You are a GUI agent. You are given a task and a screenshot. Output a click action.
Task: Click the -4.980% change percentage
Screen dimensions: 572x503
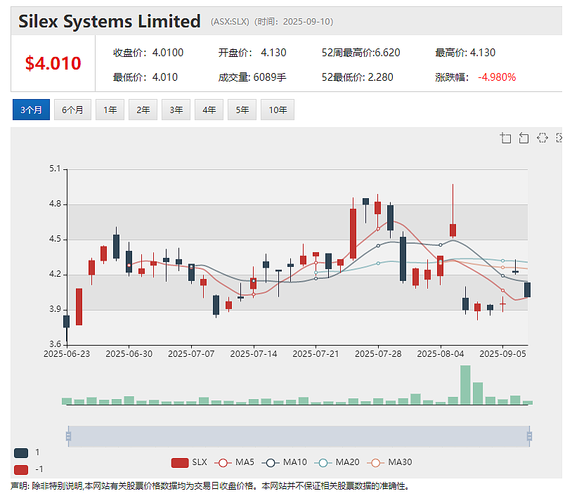(x=497, y=77)
